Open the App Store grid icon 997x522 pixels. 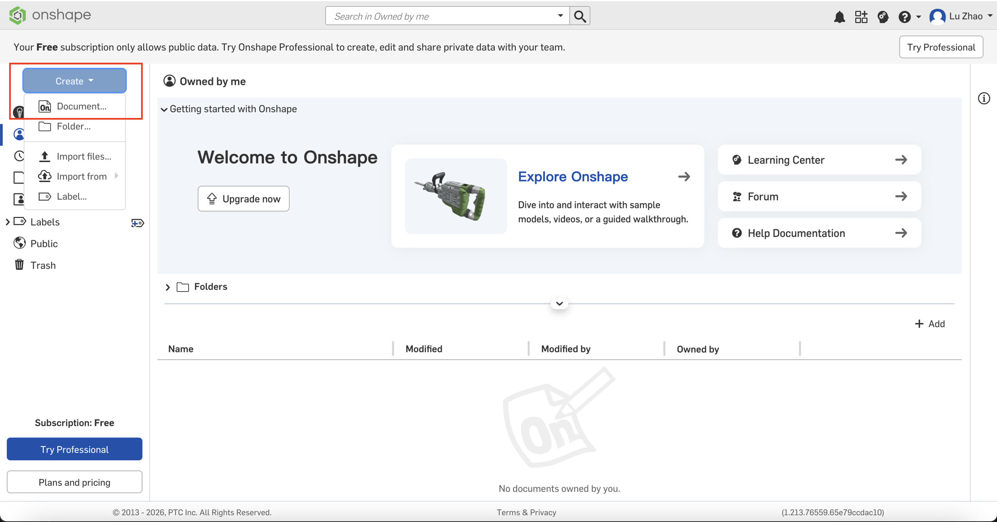coord(861,17)
